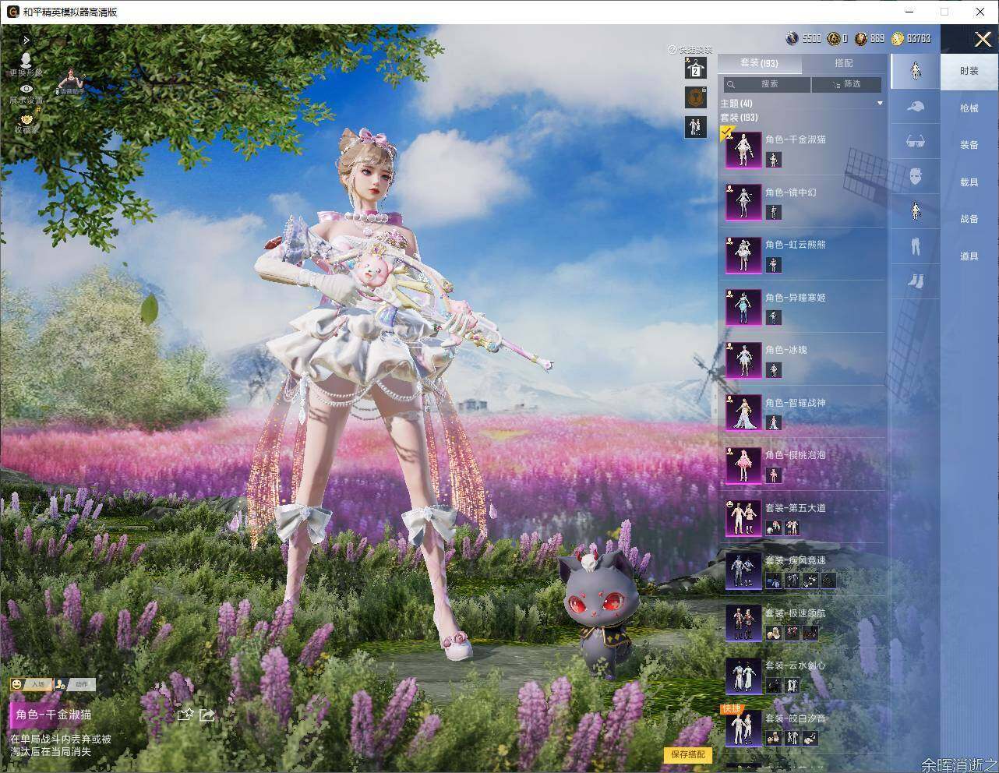Open the 装备 menu tab
The width and height of the screenshot is (999, 773).
coord(969,145)
